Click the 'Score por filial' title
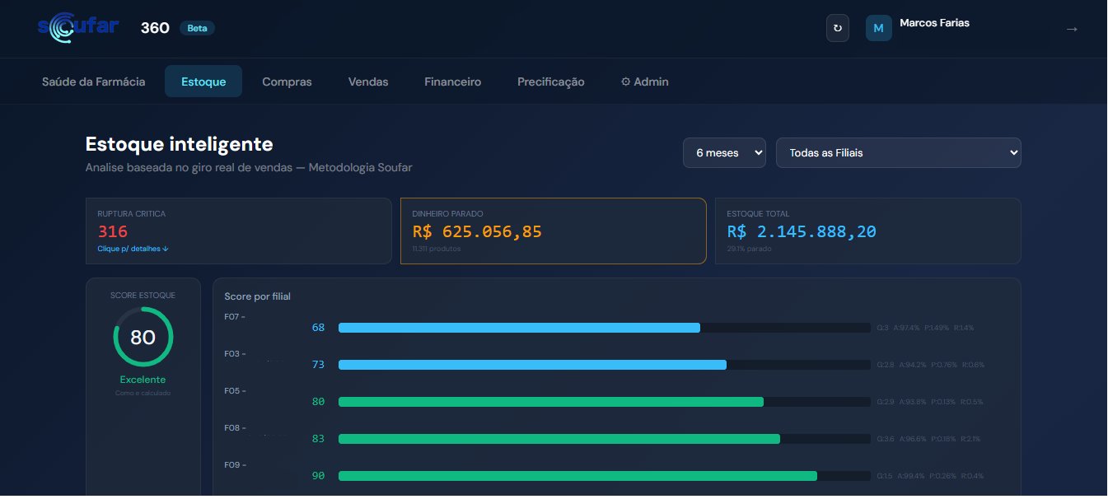The height and width of the screenshot is (499, 1108). 257,296
